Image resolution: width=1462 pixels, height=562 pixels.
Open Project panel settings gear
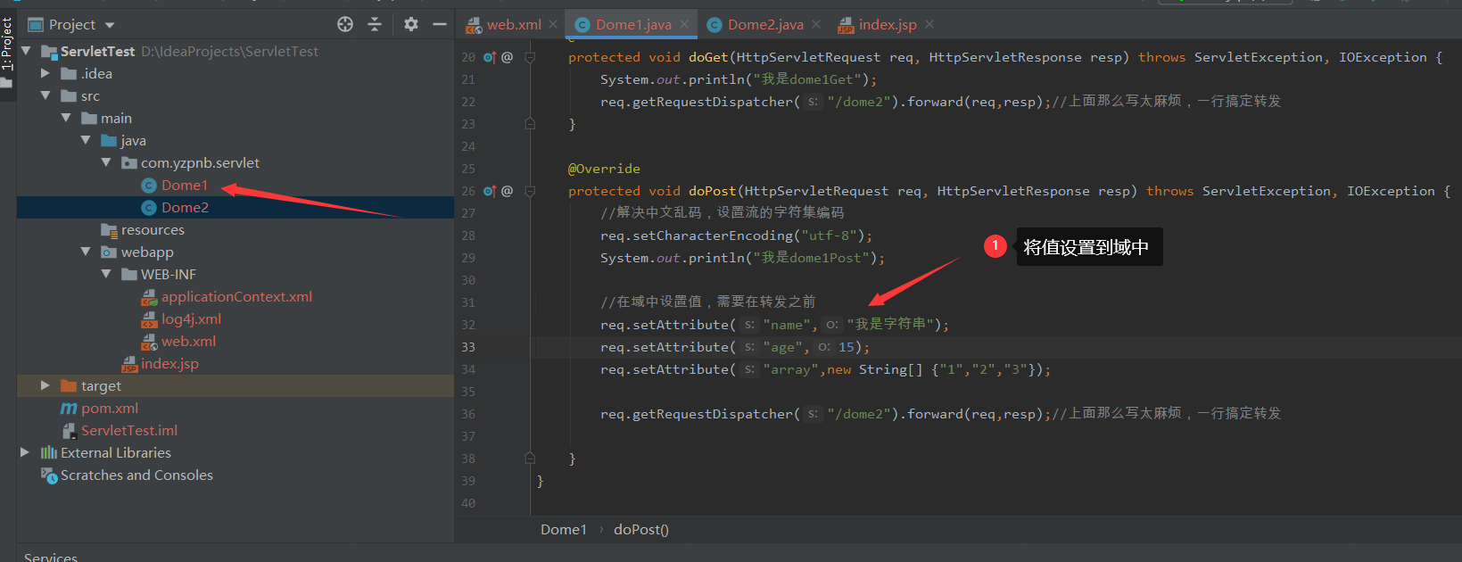[x=410, y=24]
